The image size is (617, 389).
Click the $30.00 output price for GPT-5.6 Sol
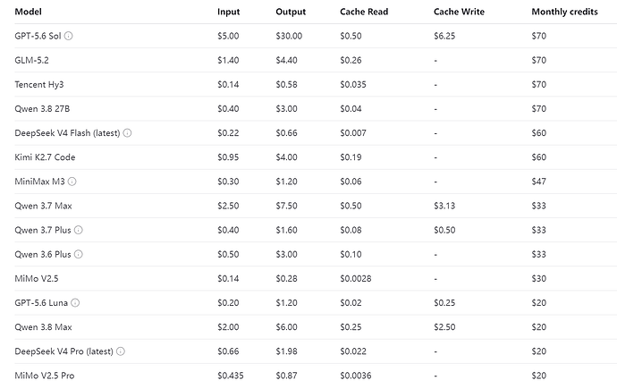[x=289, y=36]
